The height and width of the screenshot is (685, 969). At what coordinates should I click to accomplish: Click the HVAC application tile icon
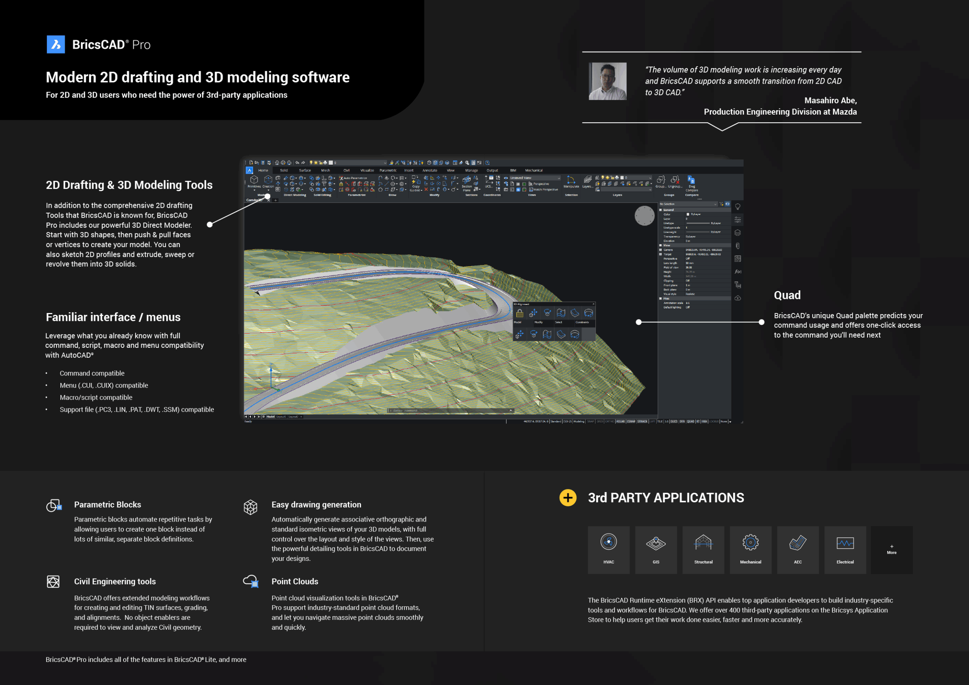[609, 542]
